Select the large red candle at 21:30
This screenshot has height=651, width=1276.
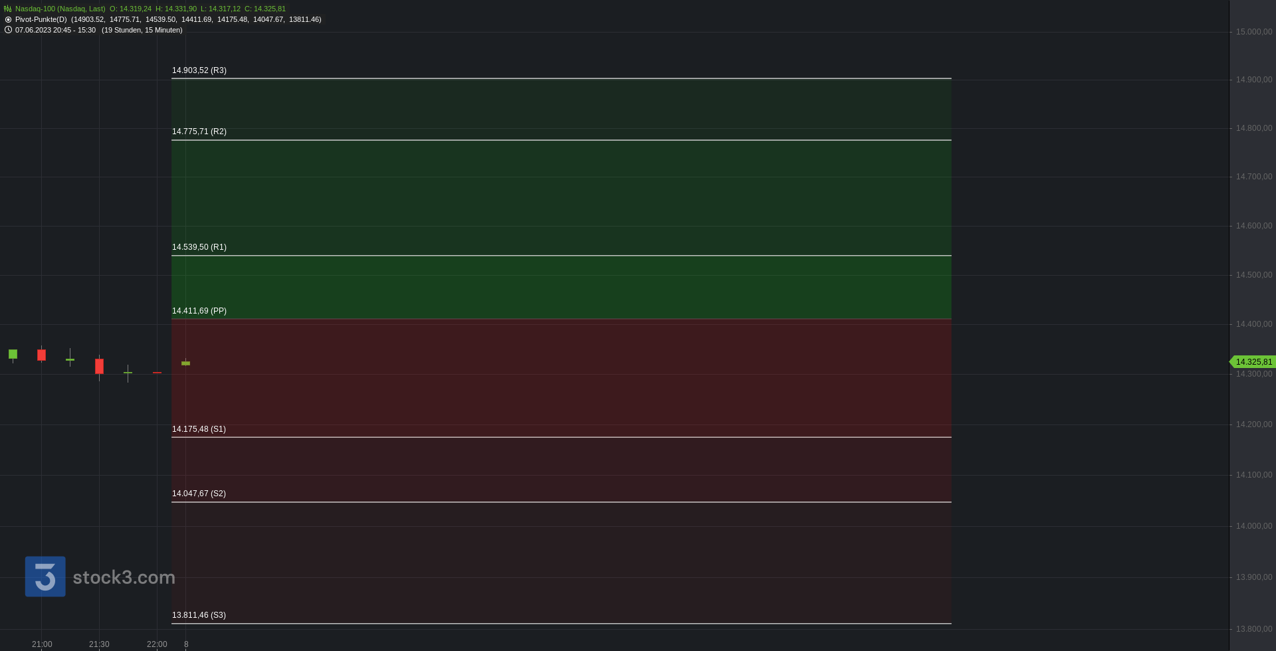coord(99,367)
